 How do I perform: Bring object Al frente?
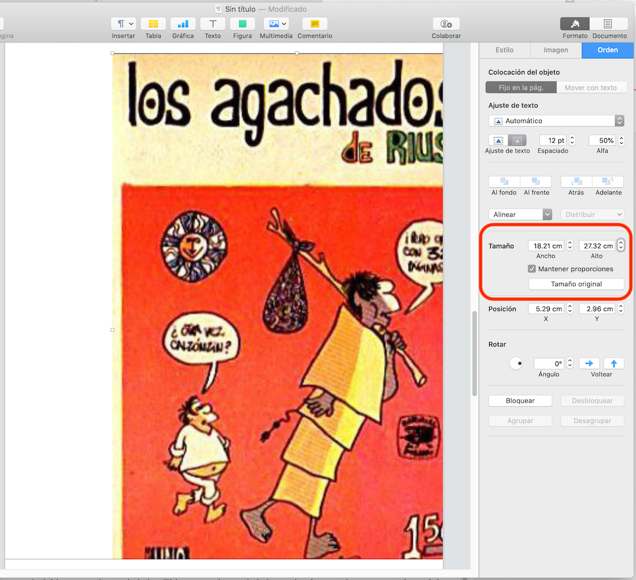click(x=536, y=181)
